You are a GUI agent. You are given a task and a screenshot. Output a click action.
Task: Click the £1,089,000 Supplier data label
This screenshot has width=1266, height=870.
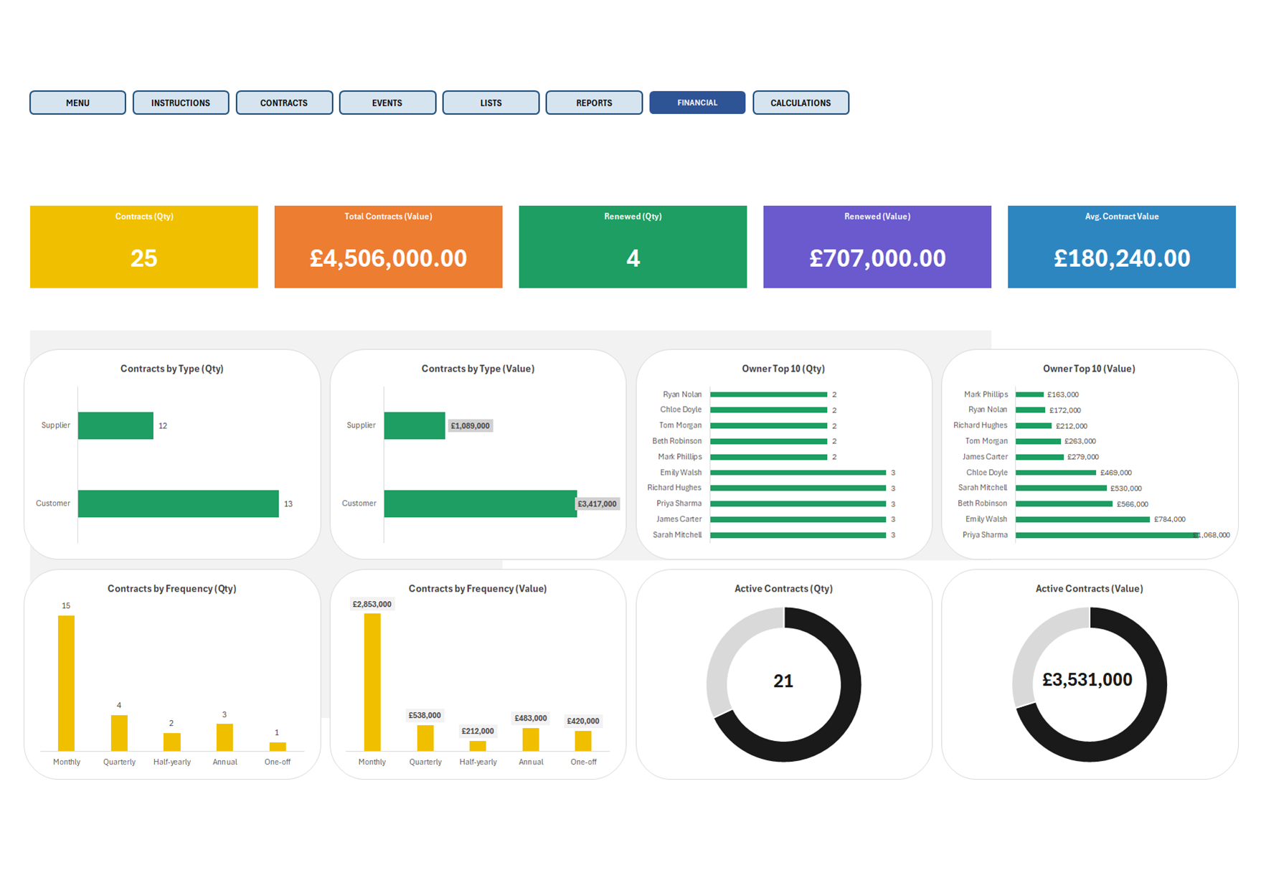point(471,426)
